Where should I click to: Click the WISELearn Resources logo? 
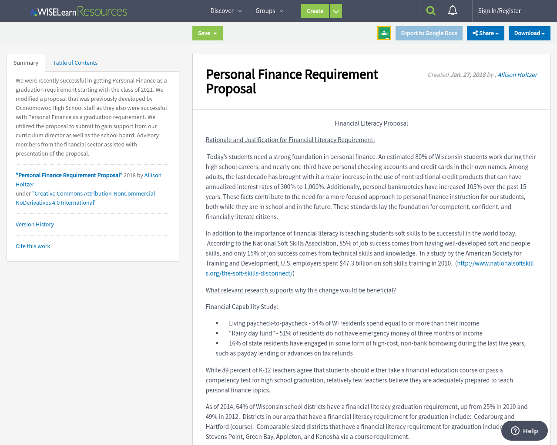78,10
